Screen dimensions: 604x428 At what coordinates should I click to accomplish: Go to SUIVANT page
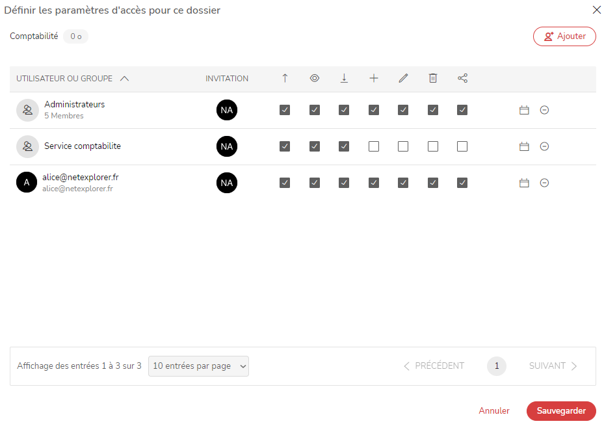point(553,366)
